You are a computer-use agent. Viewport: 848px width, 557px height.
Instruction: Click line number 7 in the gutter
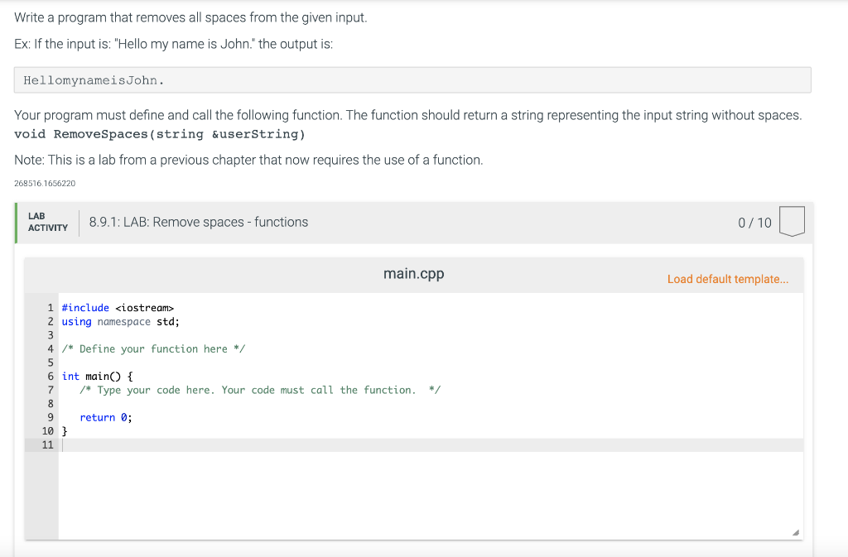point(49,390)
